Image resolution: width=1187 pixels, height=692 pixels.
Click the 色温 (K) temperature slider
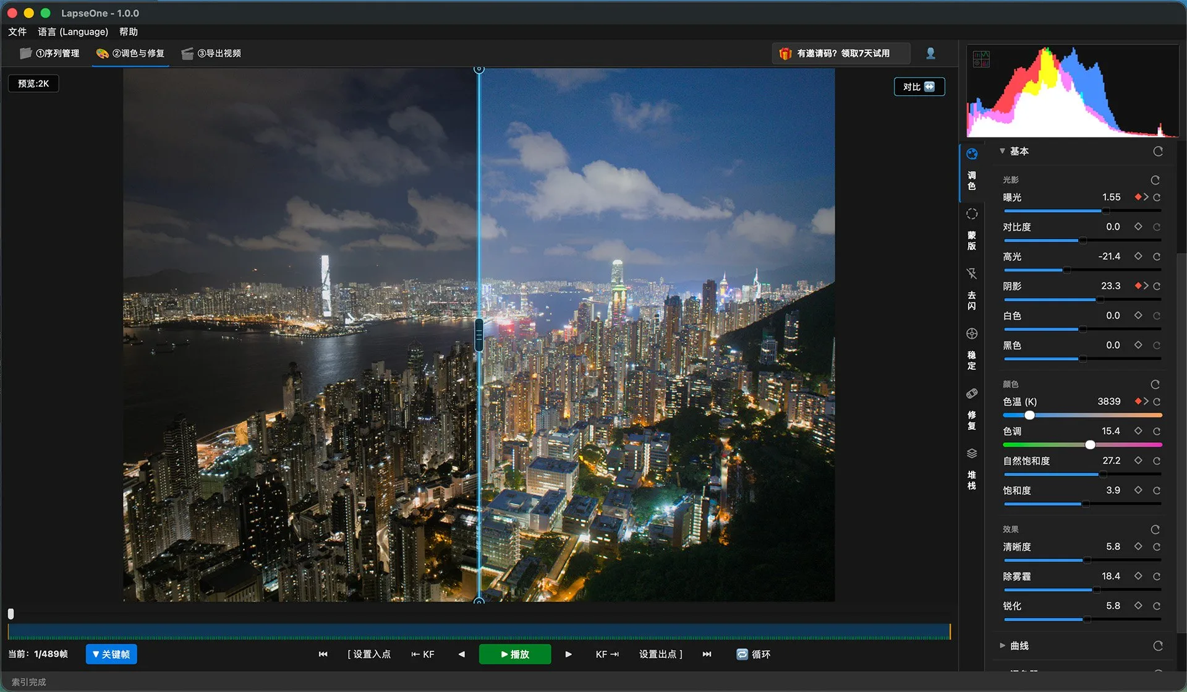click(1082, 415)
